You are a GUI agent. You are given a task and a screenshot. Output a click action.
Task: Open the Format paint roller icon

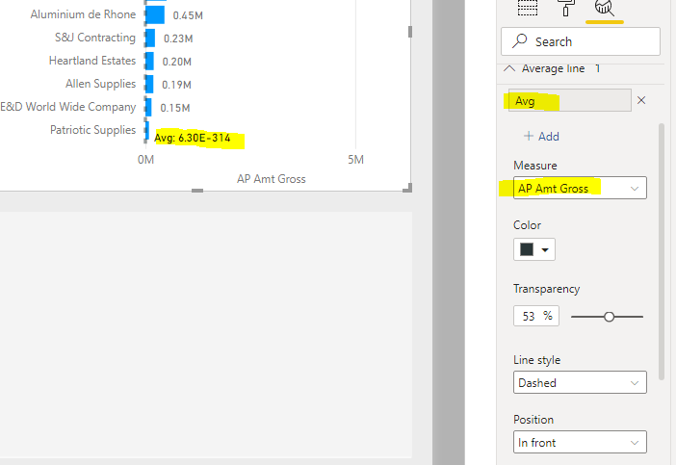point(566,8)
